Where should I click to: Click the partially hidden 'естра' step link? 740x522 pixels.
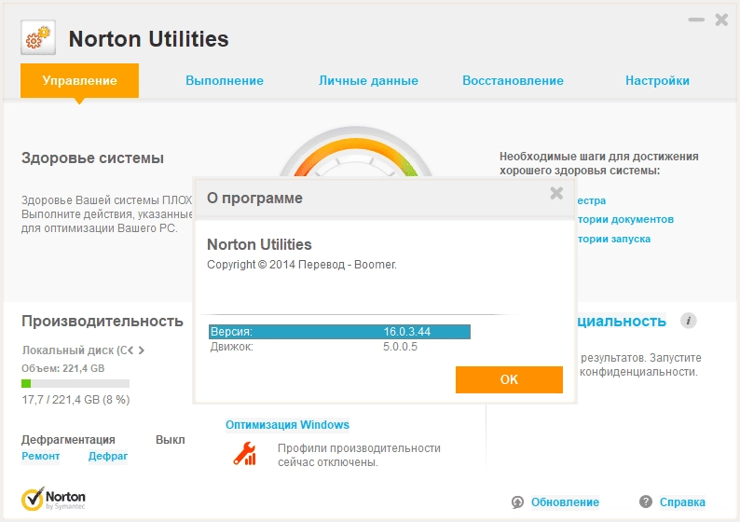pos(592,200)
